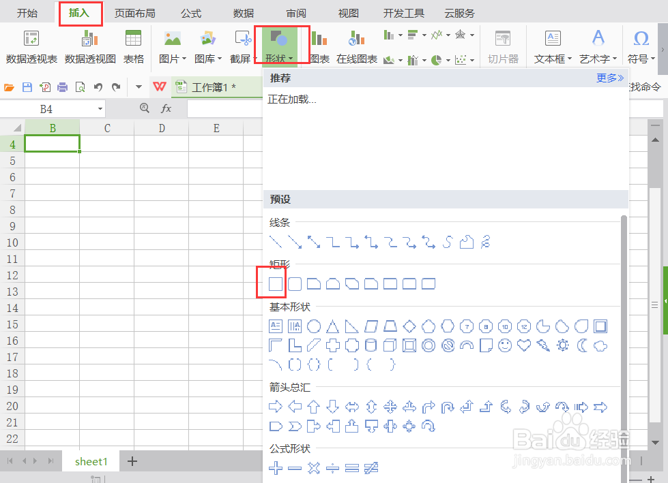Image resolution: width=668 pixels, height=483 pixels.
Task: Select the cylinder (can) shape
Action: (371, 345)
